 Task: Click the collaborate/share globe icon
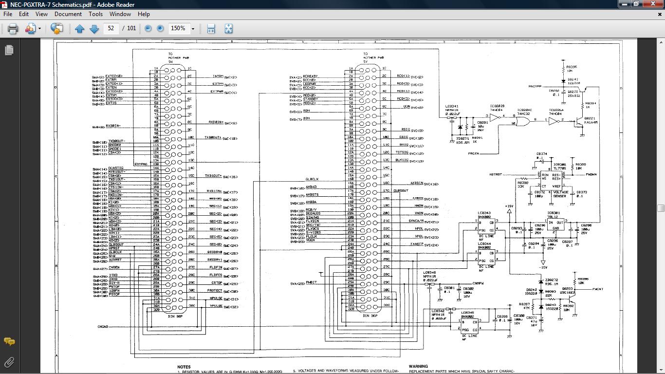pyautogui.click(x=56, y=29)
